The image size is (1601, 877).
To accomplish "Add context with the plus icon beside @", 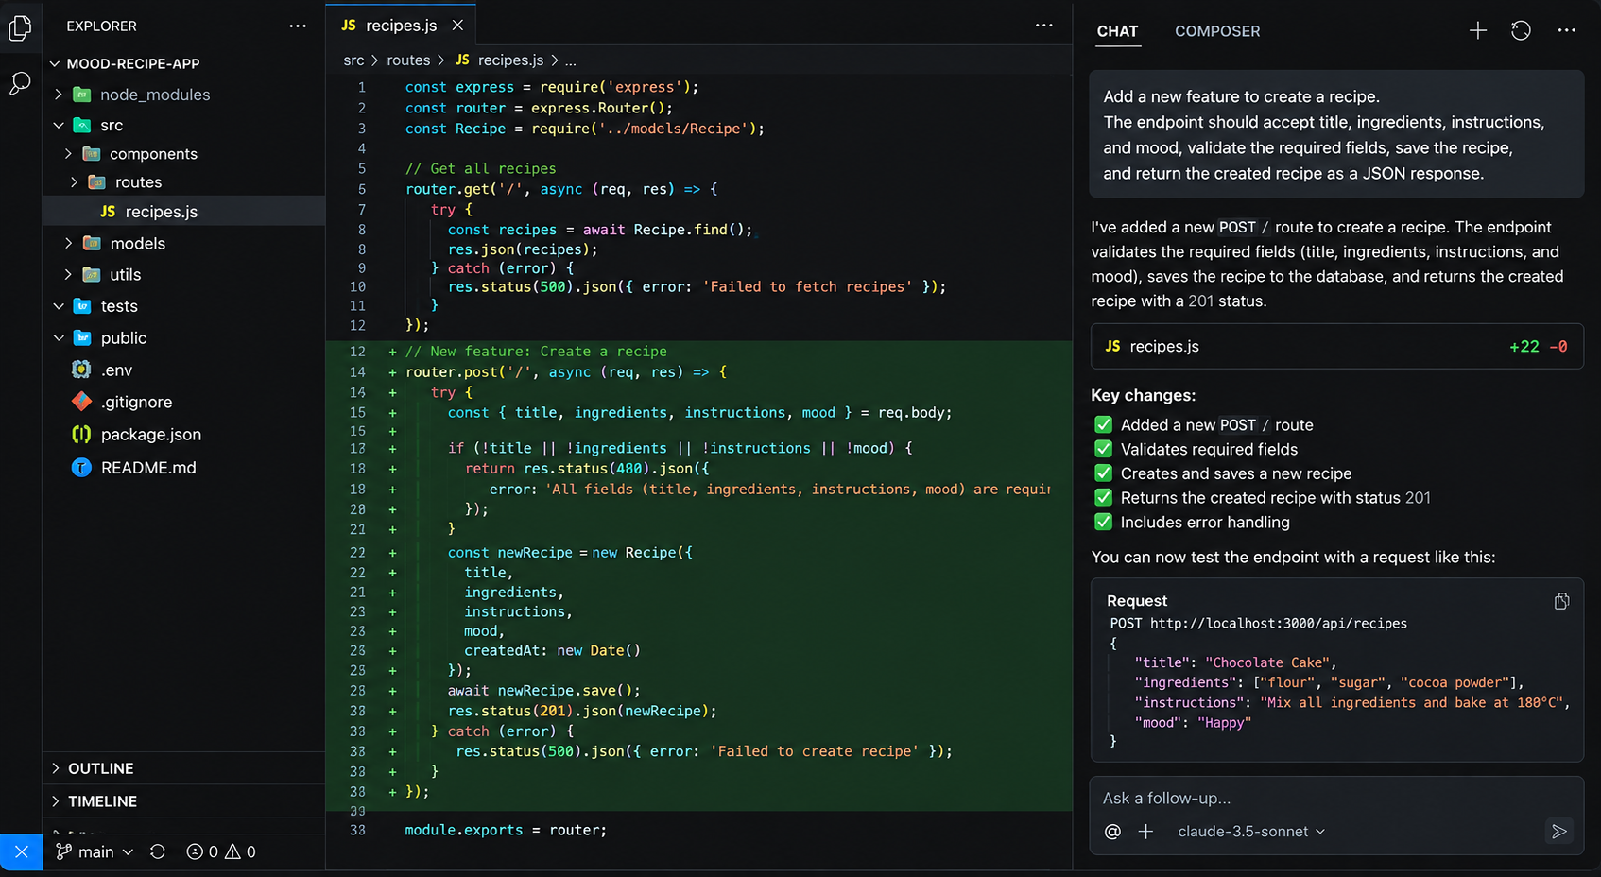I will 1145,832.
